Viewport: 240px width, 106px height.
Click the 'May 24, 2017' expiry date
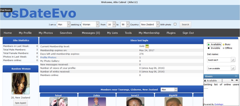point(147,50)
